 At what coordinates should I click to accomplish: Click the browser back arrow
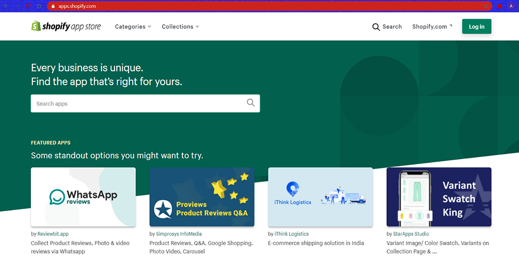pos(6,6)
